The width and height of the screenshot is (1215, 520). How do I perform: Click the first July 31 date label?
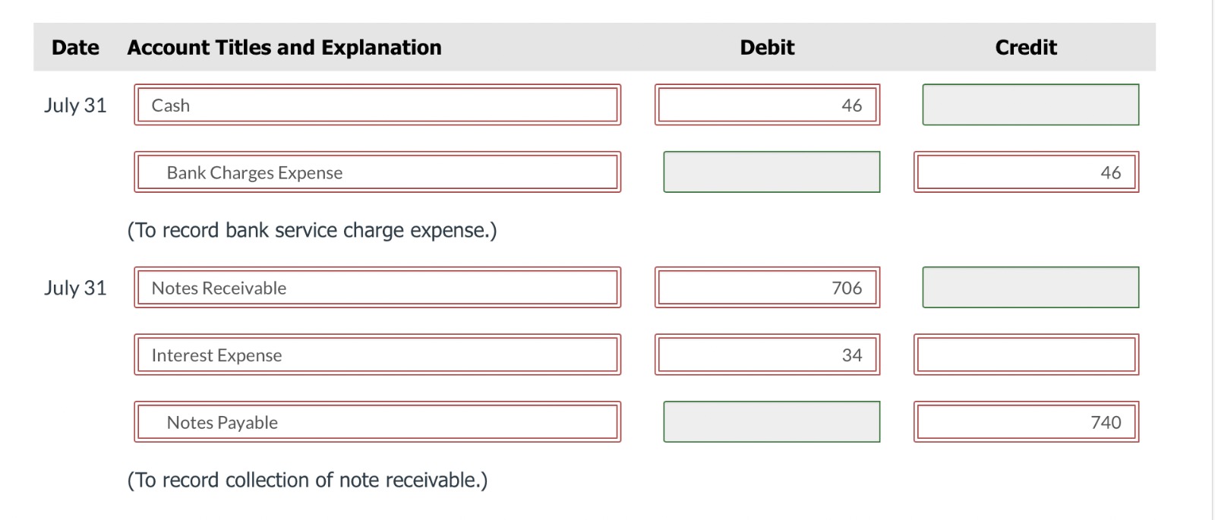pyautogui.click(x=75, y=106)
